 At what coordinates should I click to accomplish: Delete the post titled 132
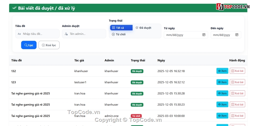tap(237, 71)
